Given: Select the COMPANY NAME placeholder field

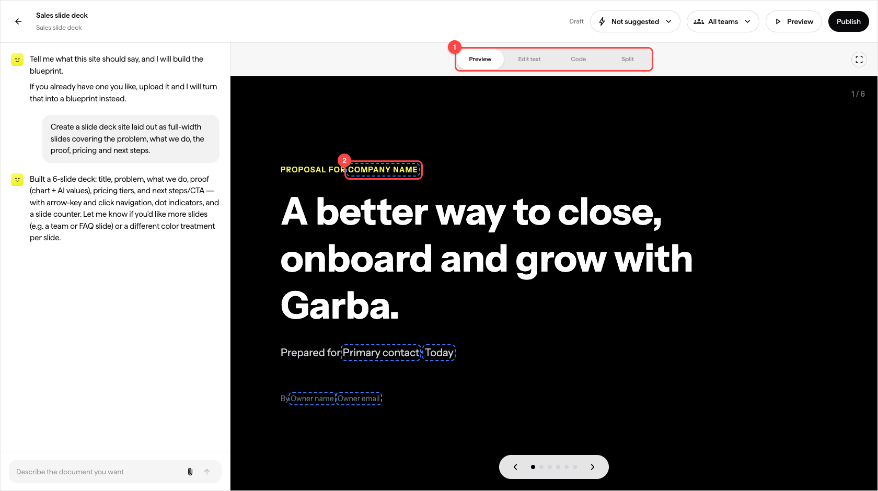Looking at the screenshot, I should (x=383, y=170).
